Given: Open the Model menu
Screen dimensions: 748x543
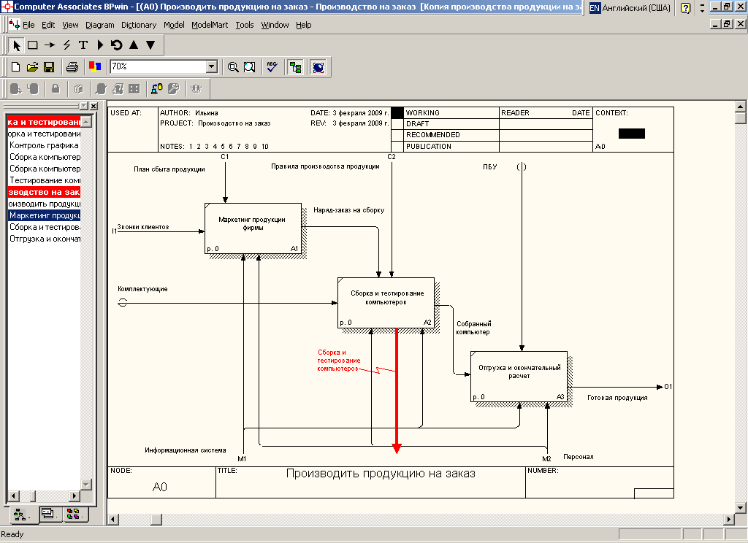Looking at the screenshot, I should coord(174,25).
